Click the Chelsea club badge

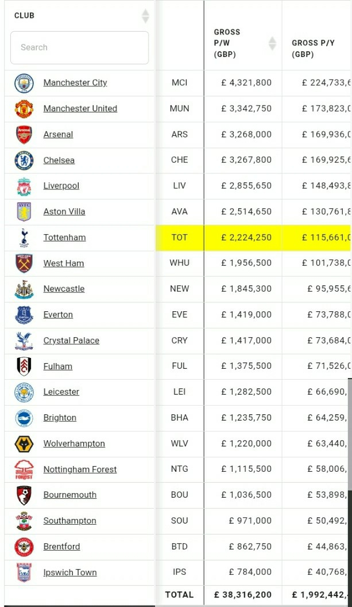pos(24,161)
